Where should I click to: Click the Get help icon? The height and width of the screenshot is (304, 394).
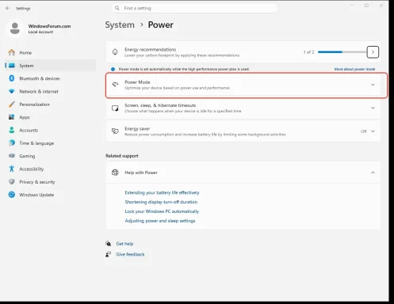pos(108,244)
